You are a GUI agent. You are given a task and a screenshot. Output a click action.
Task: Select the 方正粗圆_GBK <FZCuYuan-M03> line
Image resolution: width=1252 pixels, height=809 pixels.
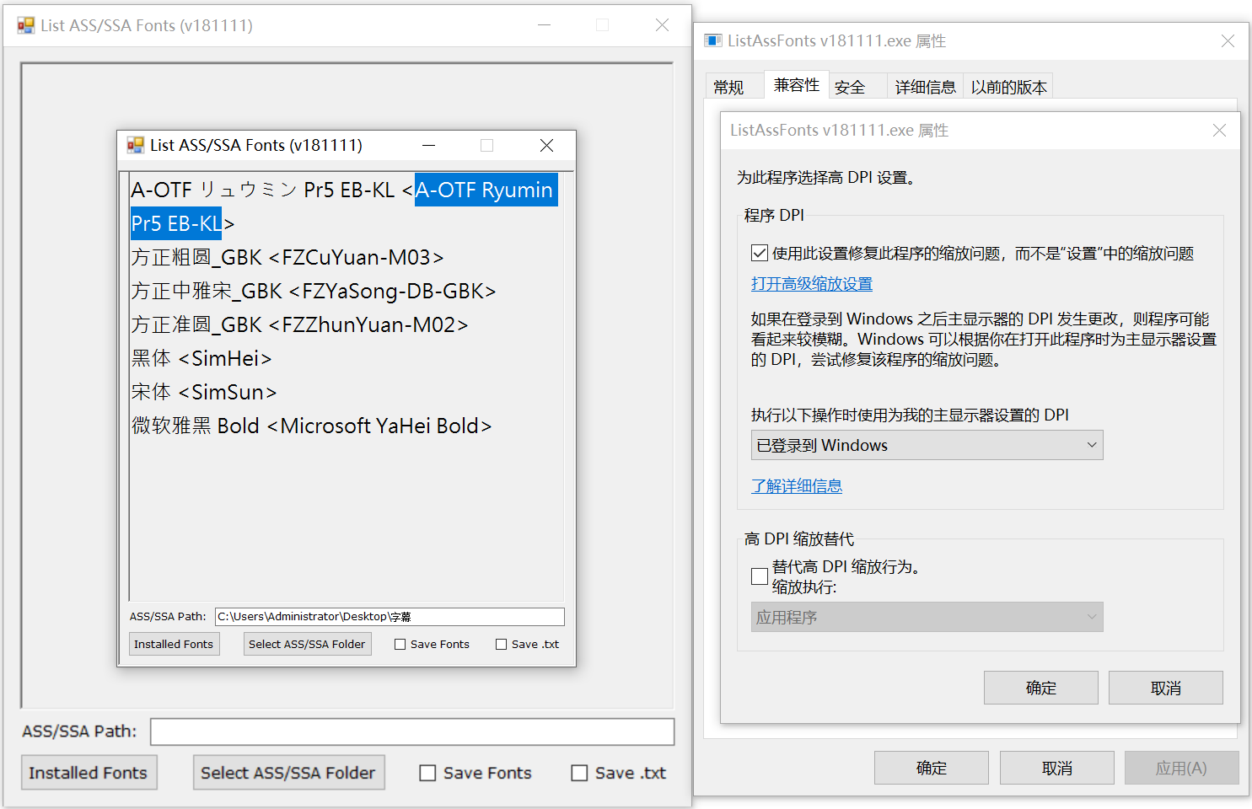tap(287, 257)
